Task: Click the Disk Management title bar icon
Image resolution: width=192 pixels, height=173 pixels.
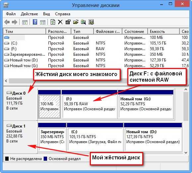Action: (6, 5)
